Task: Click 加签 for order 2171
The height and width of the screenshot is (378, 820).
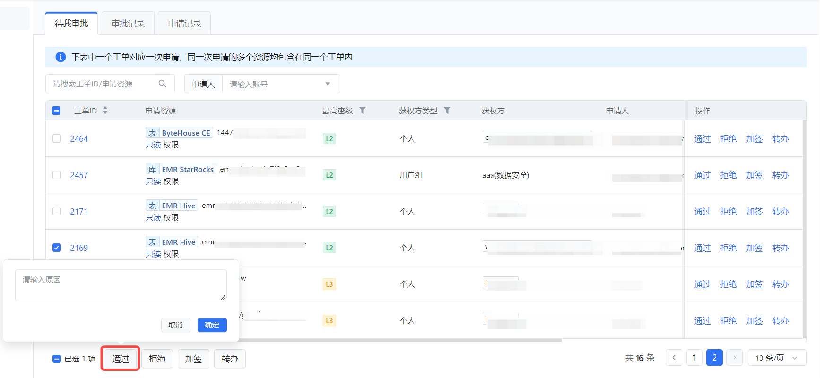Action: (x=754, y=211)
